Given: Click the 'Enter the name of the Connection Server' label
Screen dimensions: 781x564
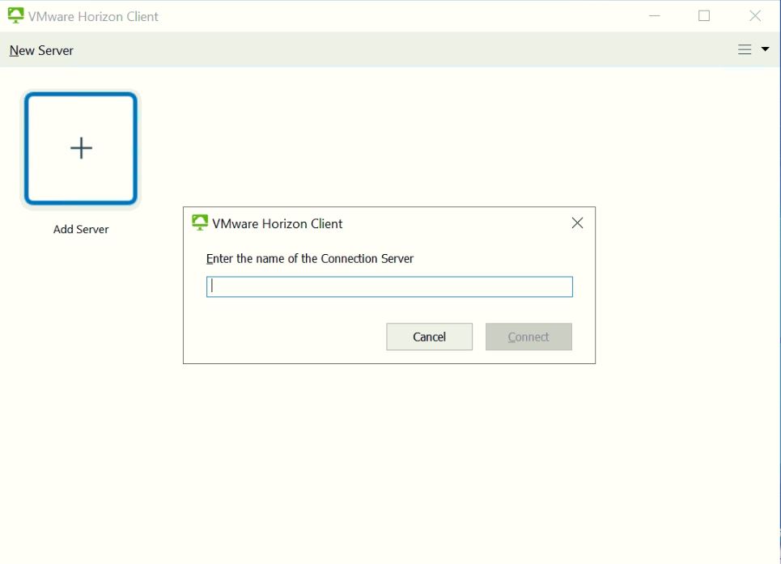Looking at the screenshot, I should pyautogui.click(x=310, y=258).
